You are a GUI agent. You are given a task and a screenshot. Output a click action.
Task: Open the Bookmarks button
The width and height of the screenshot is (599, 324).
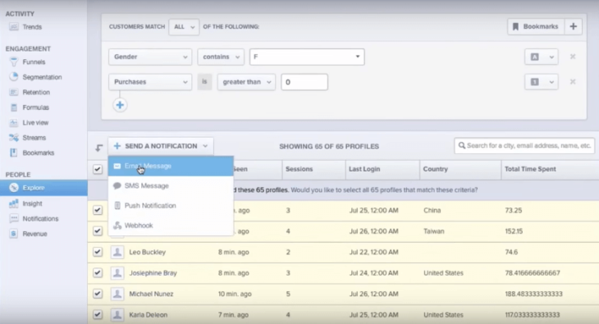click(536, 27)
